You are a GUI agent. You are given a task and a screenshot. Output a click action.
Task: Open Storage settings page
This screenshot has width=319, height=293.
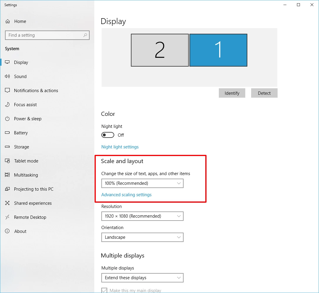click(21, 147)
